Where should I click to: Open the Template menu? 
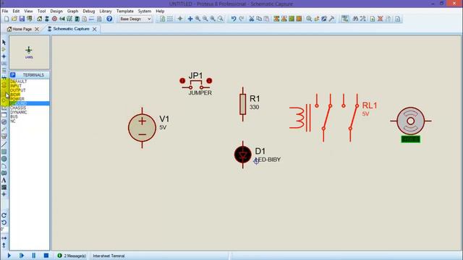(125, 11)
